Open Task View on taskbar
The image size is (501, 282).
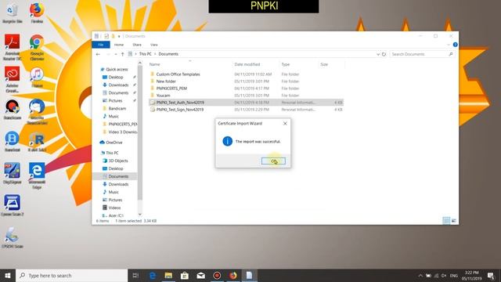pyautogui.click(x=135, y=276)
